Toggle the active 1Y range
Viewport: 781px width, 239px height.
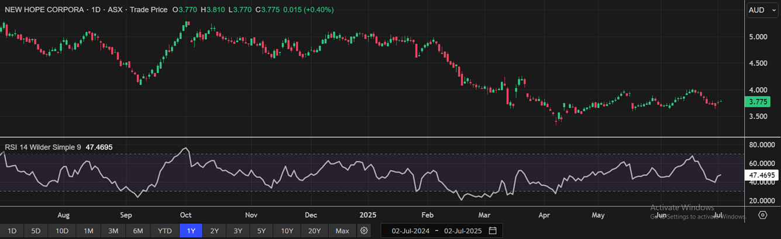coord(191,231)
